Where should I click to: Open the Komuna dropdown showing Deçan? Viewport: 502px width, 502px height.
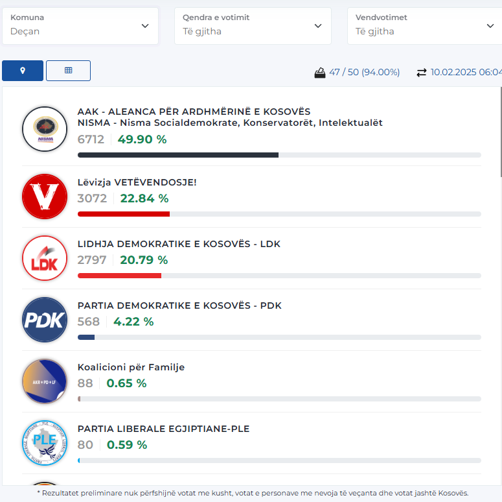[x=80, y=26]
